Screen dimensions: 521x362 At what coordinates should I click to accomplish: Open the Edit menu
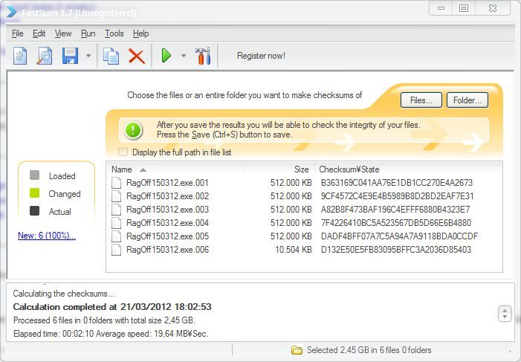[x=39, y=33]
